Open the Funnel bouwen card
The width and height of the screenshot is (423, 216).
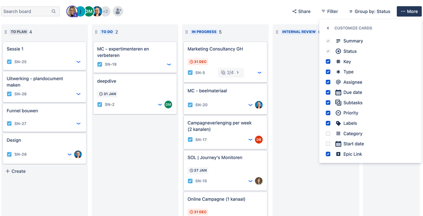coord(44,117)
